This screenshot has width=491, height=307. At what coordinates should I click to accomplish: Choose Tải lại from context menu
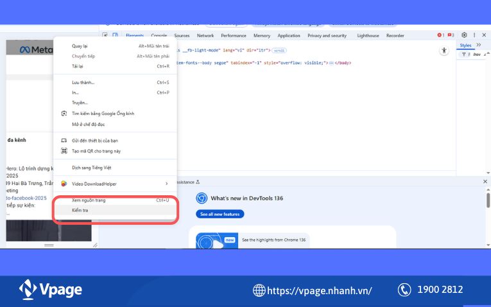116,66
